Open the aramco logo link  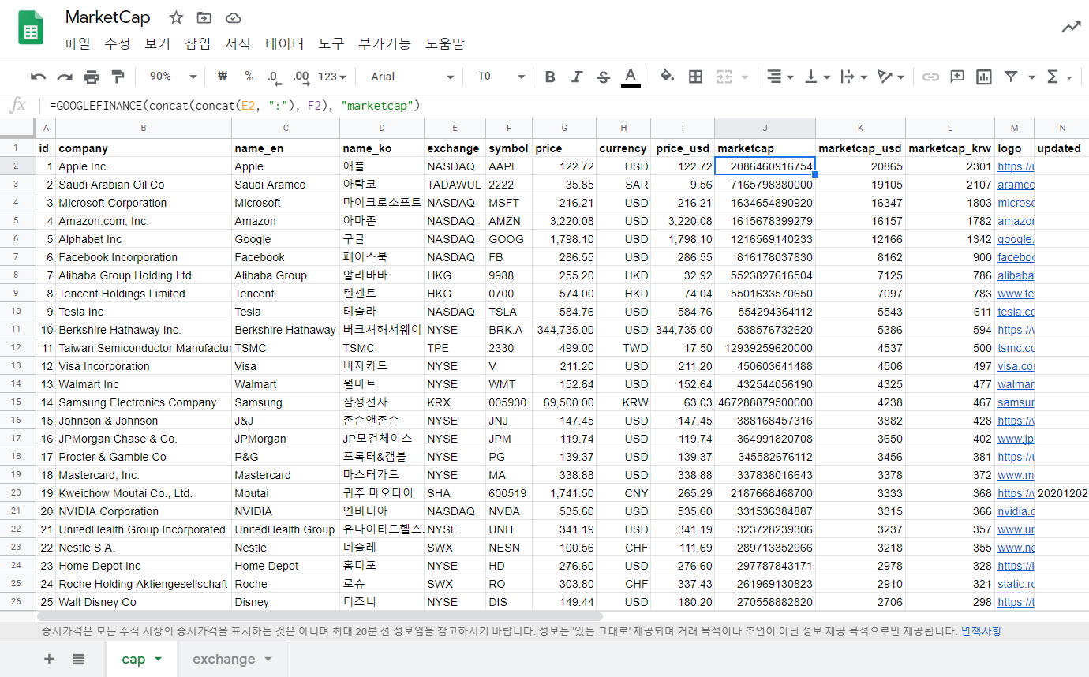click(x=1016, y=185)
